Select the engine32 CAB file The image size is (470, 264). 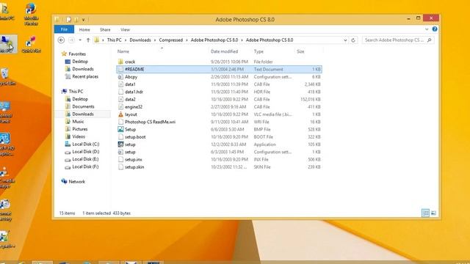(219, 107)
